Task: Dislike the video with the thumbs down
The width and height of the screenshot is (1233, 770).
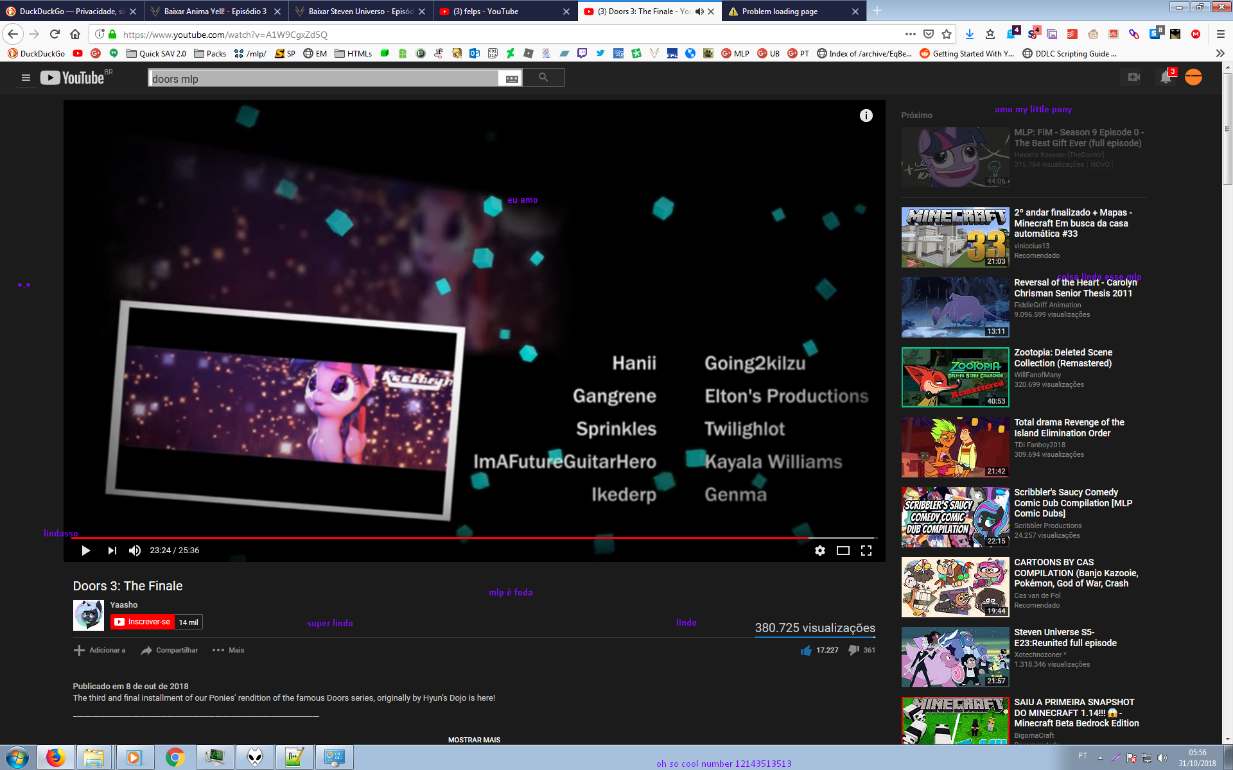Action: coord(853,650)
